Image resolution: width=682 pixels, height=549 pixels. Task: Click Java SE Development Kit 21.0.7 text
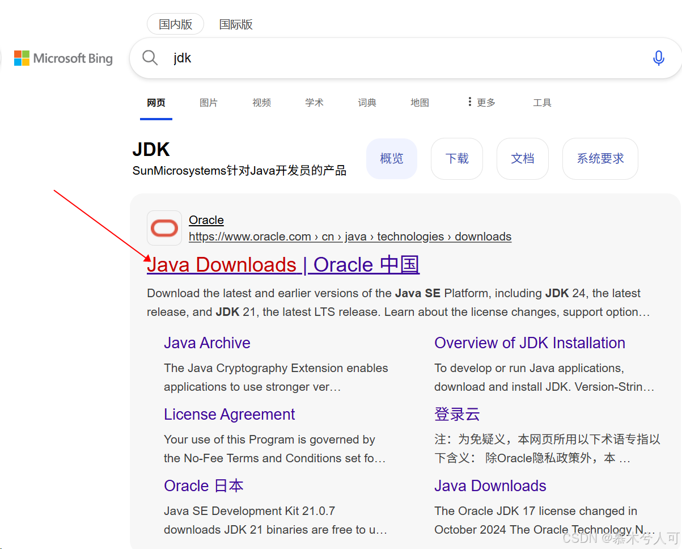coord(276,520)
